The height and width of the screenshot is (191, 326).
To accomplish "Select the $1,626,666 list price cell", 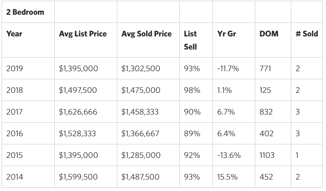I will tap(78, 112).
